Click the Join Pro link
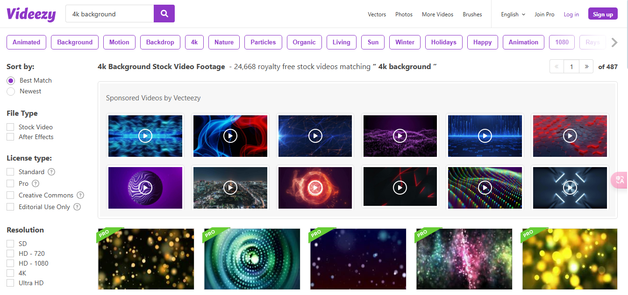 pyautogui.click(x=544, y=14)
